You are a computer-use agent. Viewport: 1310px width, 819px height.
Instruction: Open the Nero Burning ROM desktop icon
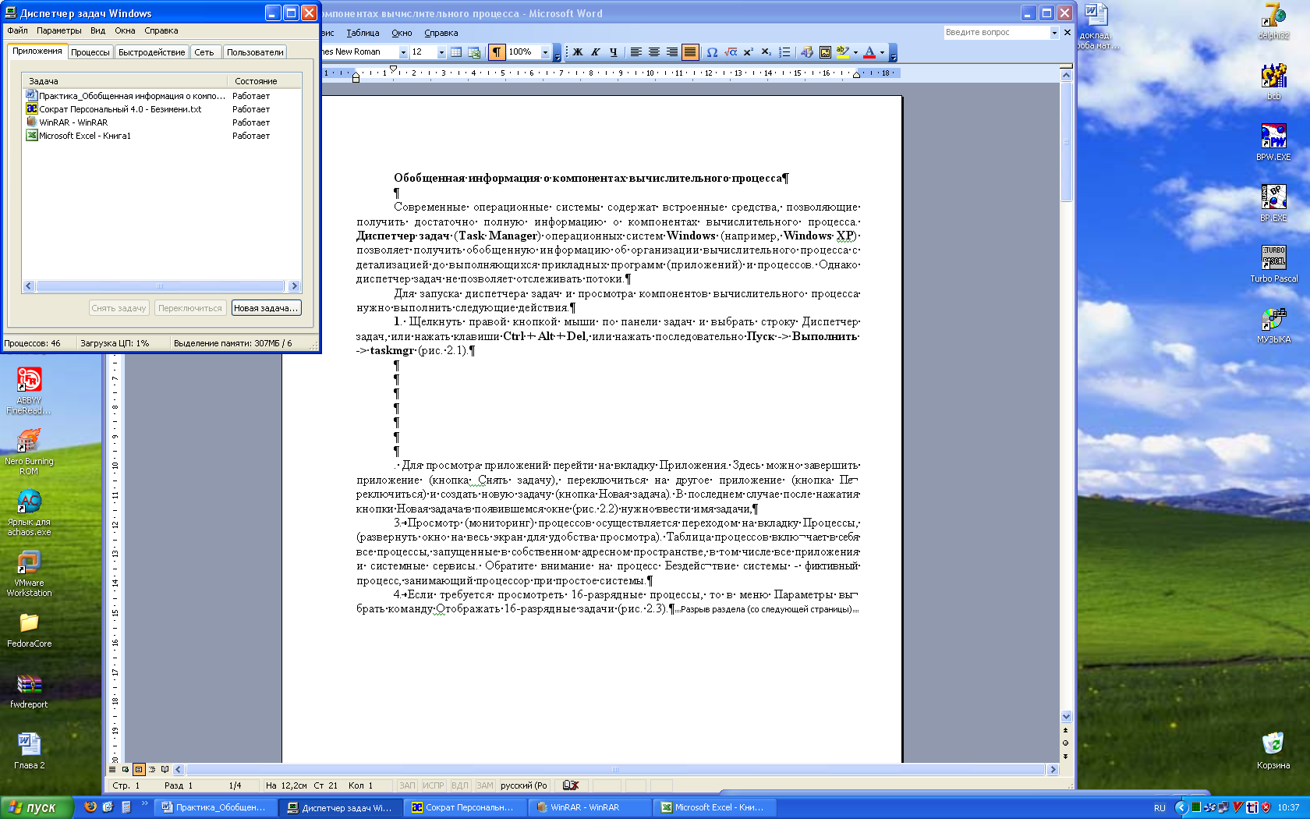pos(29,452)
